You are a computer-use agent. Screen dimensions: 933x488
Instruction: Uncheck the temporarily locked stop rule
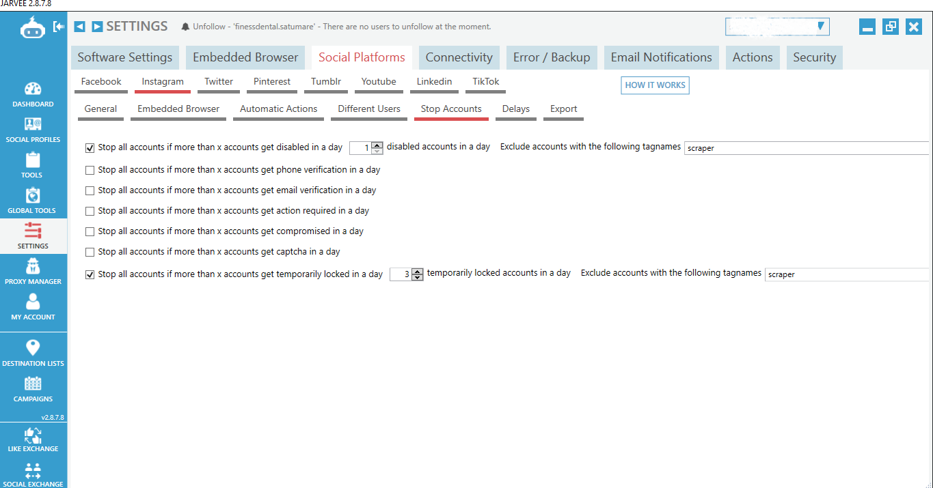(90, 274)
